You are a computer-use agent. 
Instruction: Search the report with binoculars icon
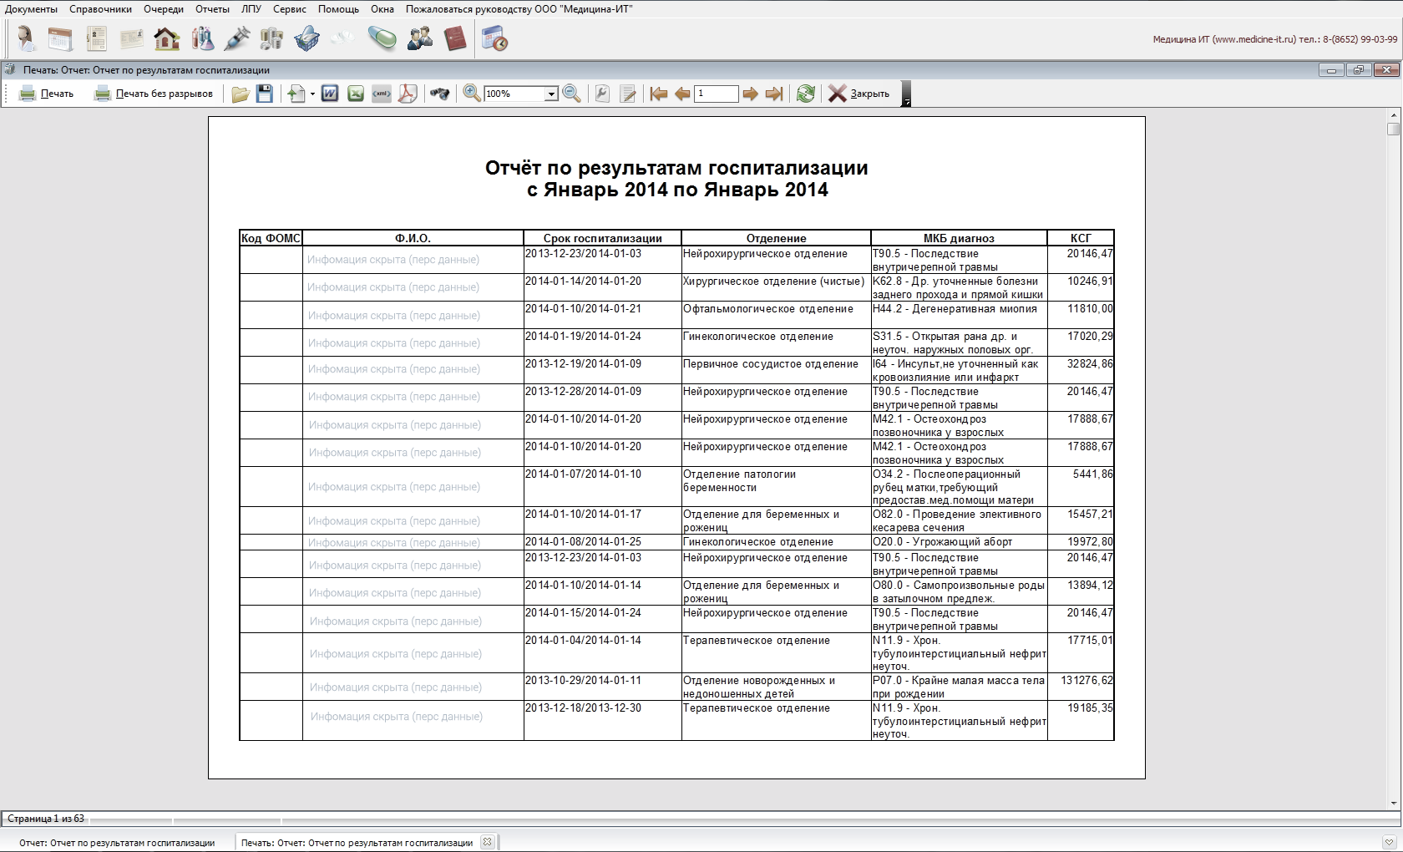tap(440, 94)
